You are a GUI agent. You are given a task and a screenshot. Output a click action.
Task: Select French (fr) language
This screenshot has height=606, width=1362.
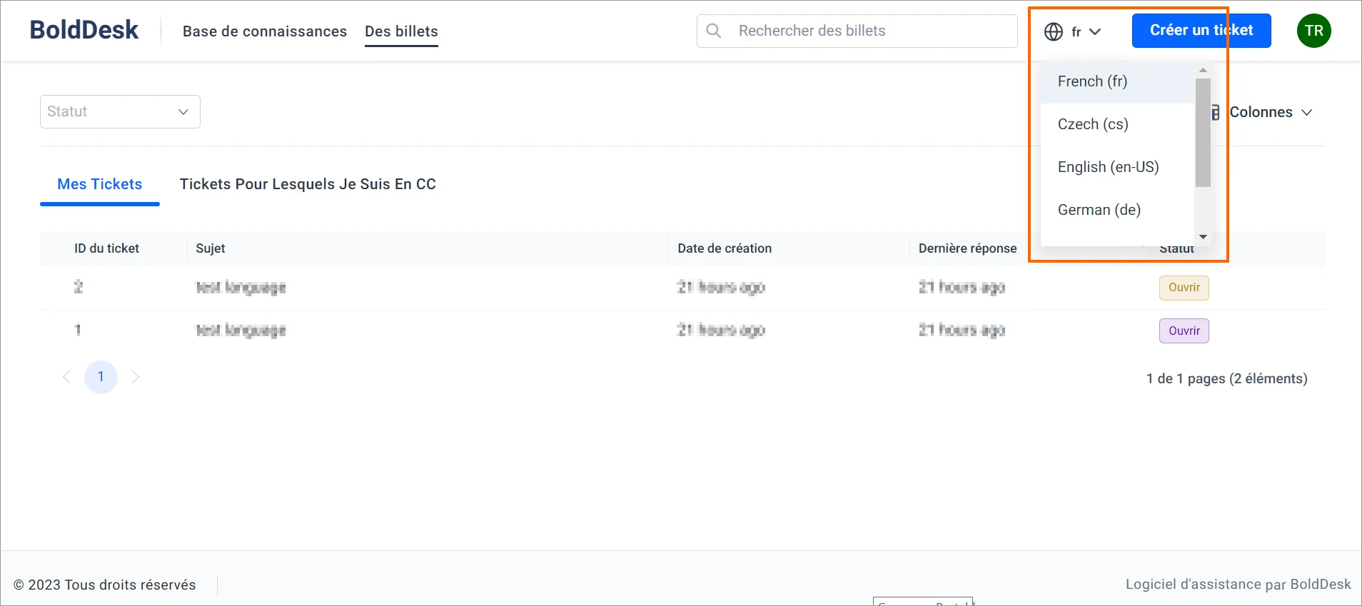click(x=1117, y=81)
